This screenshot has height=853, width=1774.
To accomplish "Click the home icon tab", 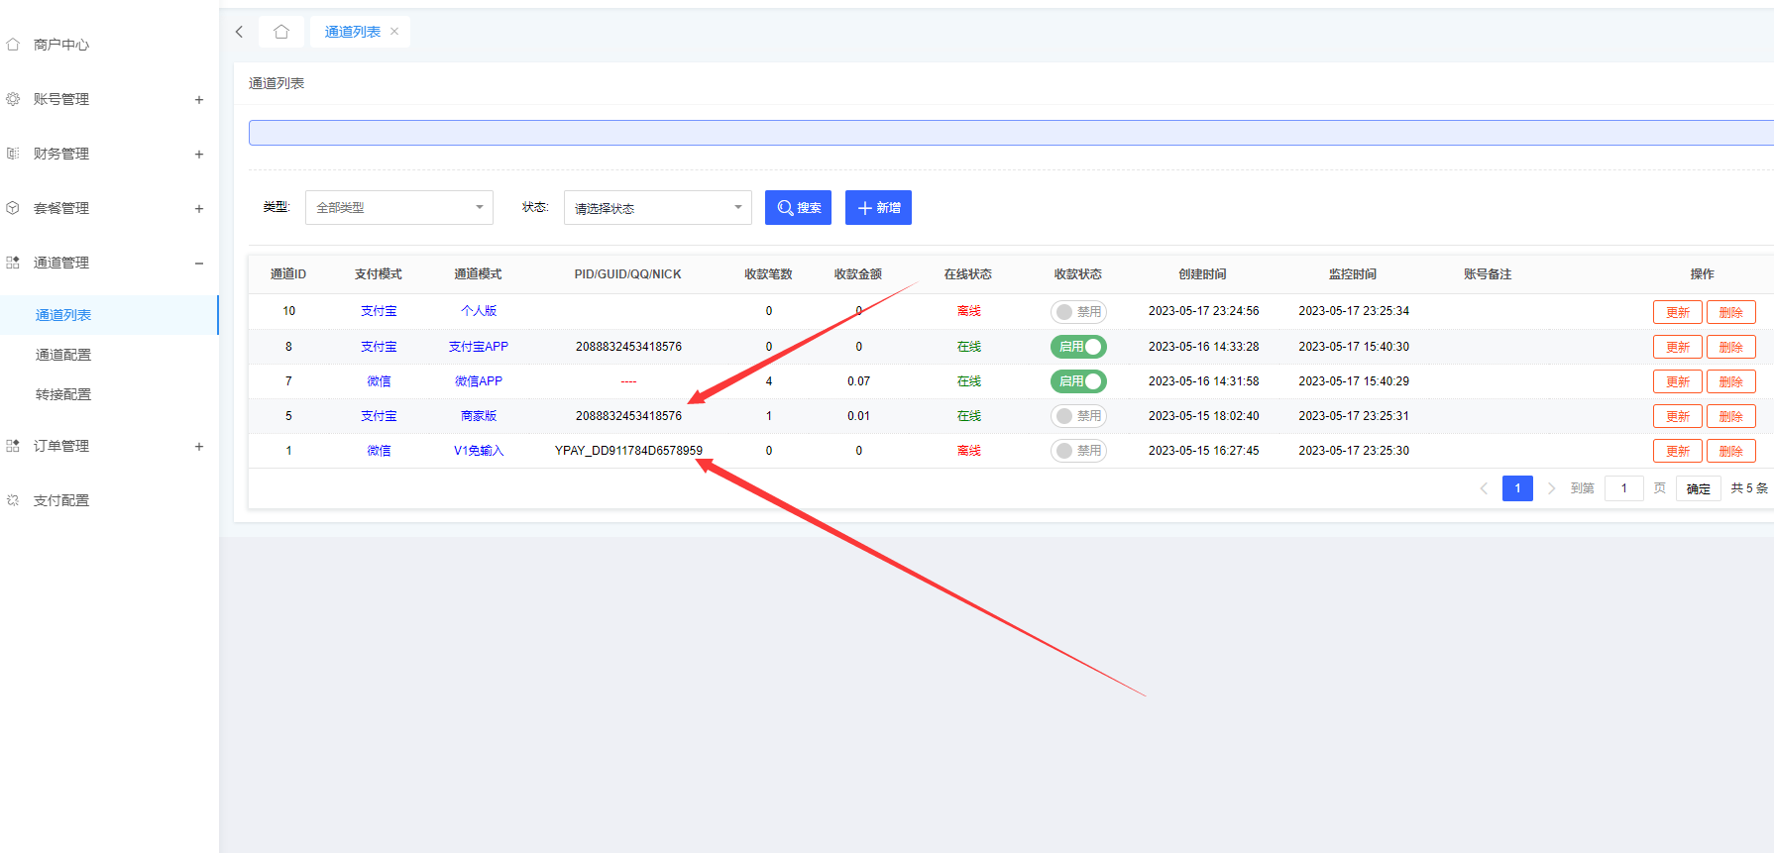I will [281, 32].
